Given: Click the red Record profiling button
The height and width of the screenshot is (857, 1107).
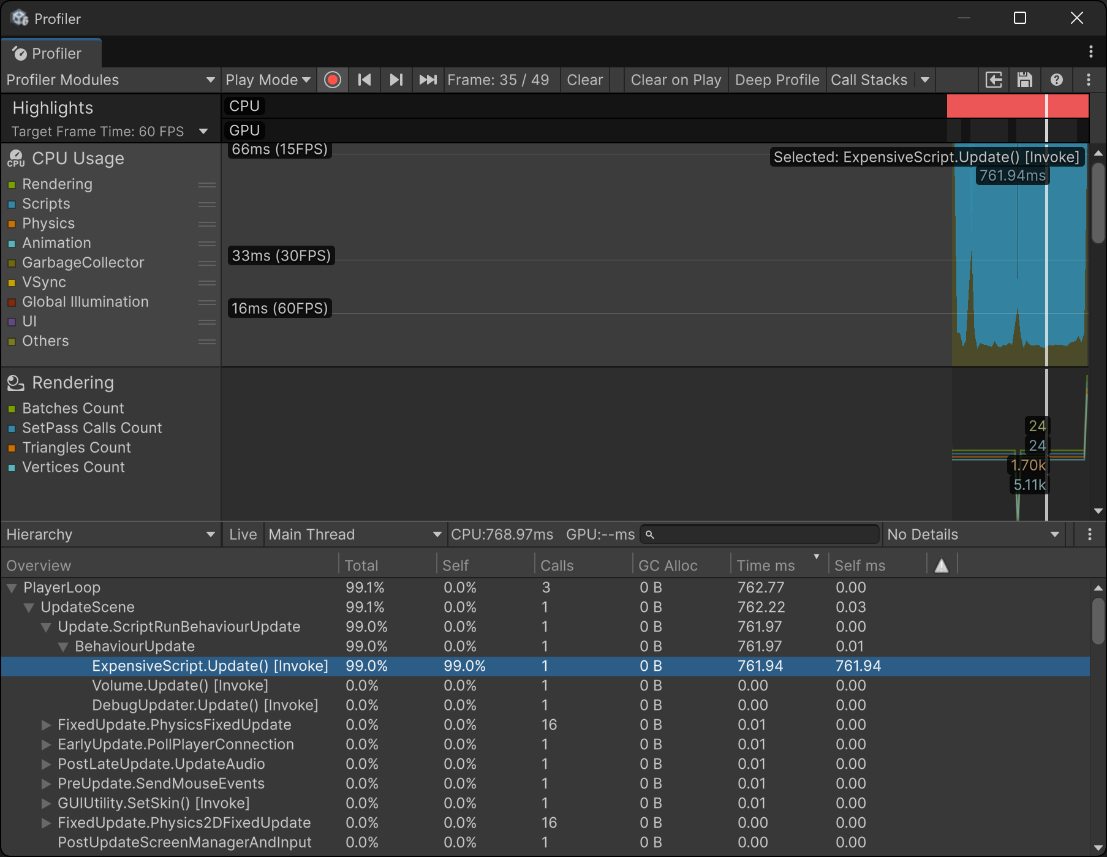Looking at the screenshot, I should coord(333,80).
